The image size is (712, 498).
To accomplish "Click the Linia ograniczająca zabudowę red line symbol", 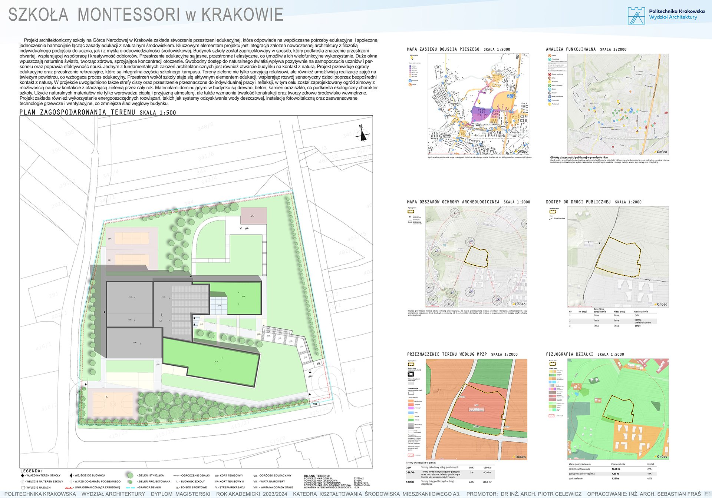I will pyautogui.click(x=69, y=488).
